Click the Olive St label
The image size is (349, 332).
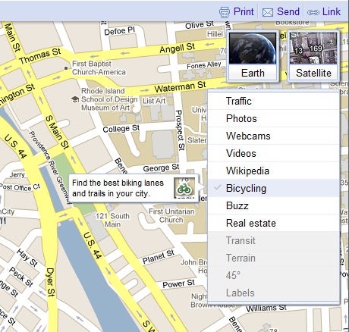tap(200, 25)
